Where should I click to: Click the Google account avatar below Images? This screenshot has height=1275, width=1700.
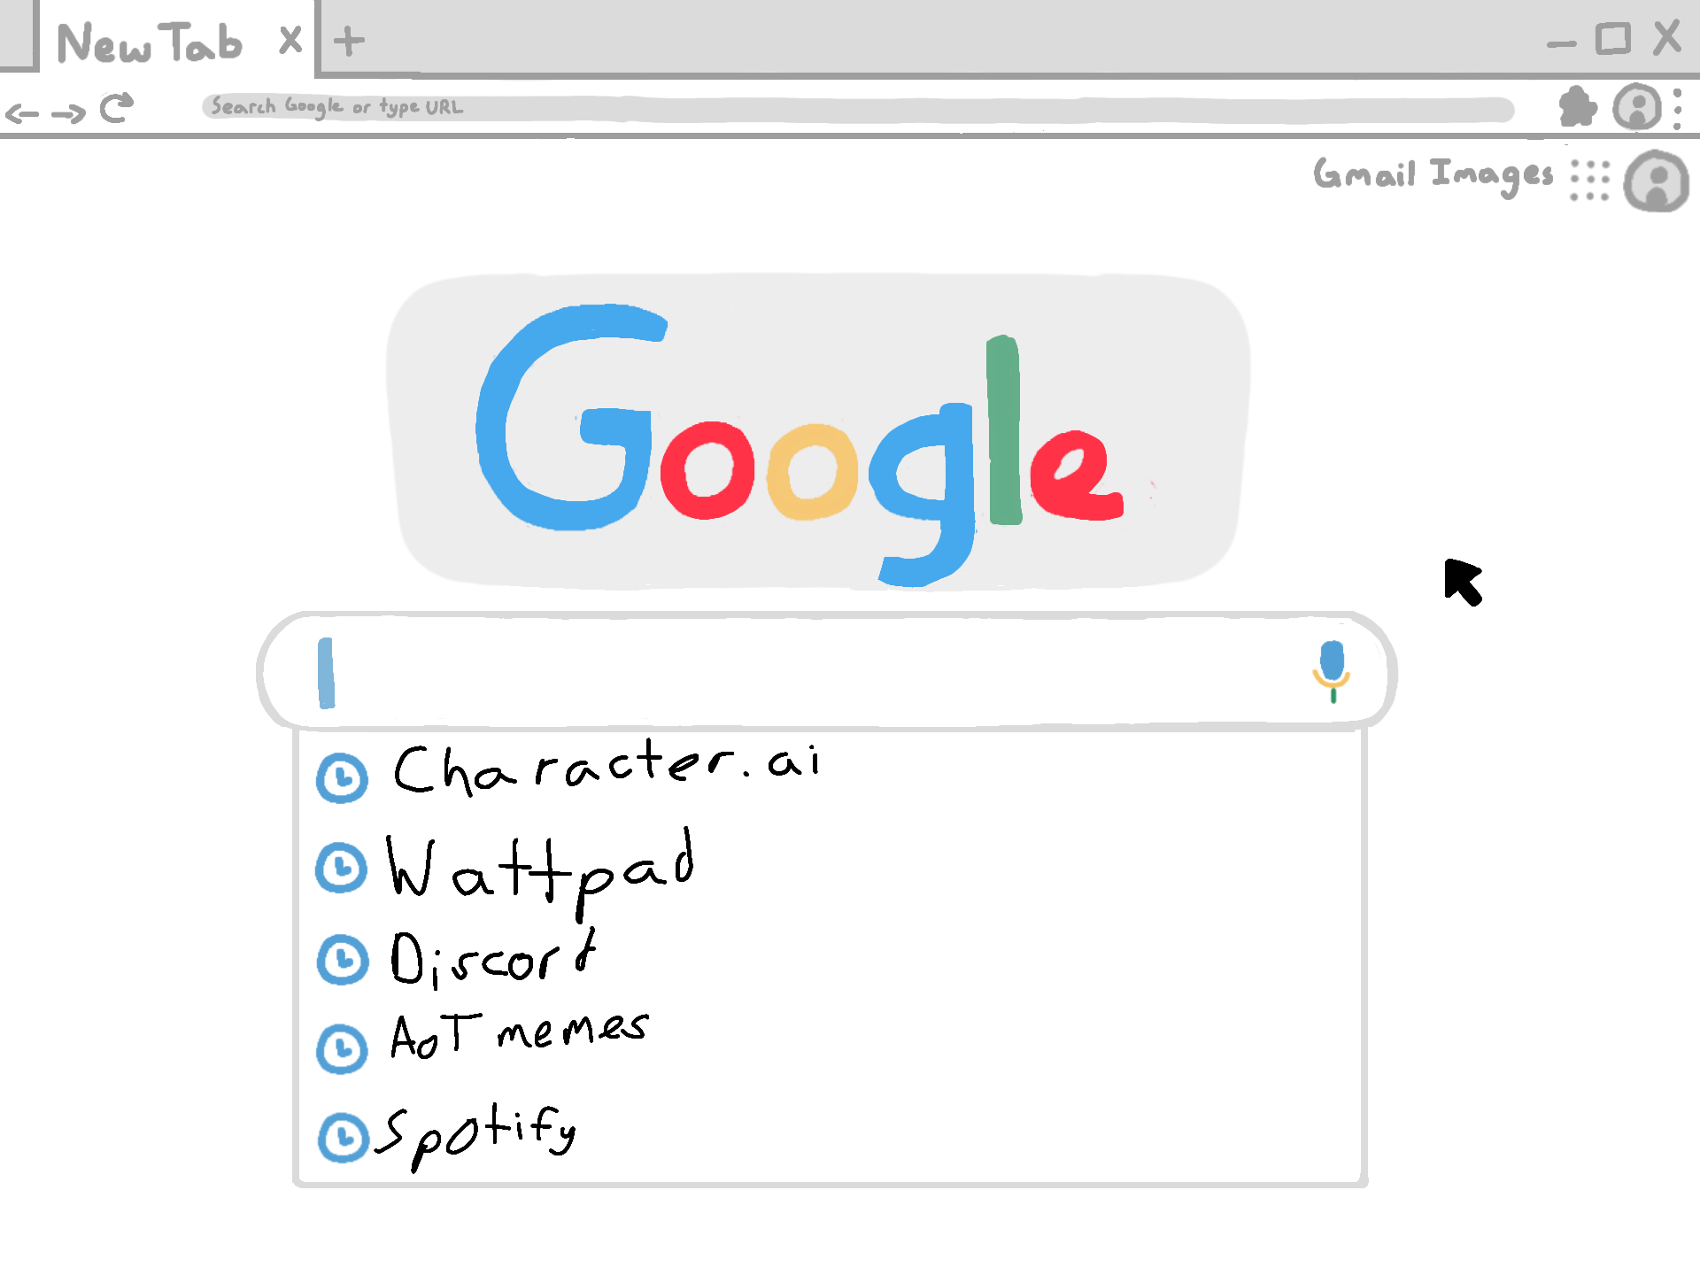click(x=1656, y=182)
